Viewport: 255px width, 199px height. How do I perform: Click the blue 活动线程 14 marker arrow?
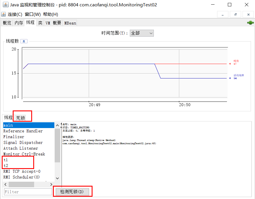pos(229,78)
